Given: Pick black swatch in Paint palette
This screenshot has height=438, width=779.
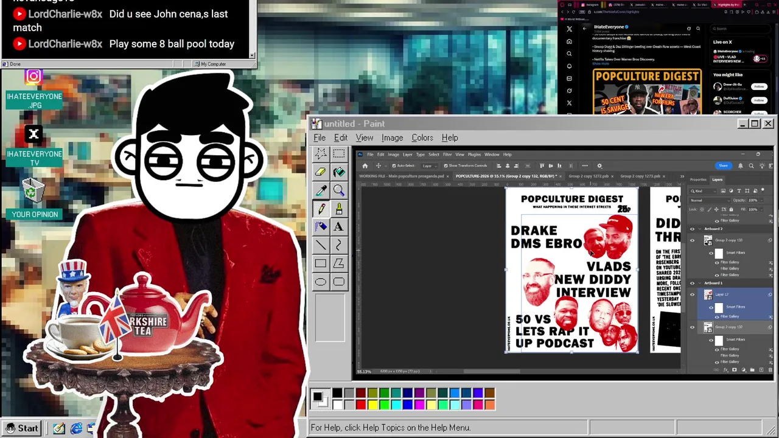Looking at the screenshot, I should pos(337,393).
